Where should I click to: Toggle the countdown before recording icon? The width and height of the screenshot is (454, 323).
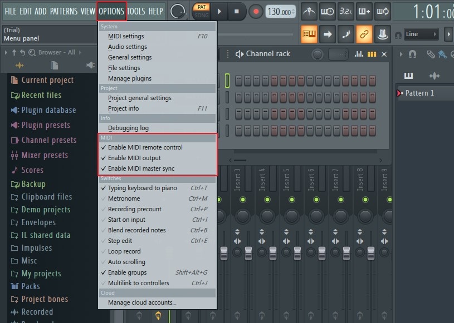346,12
